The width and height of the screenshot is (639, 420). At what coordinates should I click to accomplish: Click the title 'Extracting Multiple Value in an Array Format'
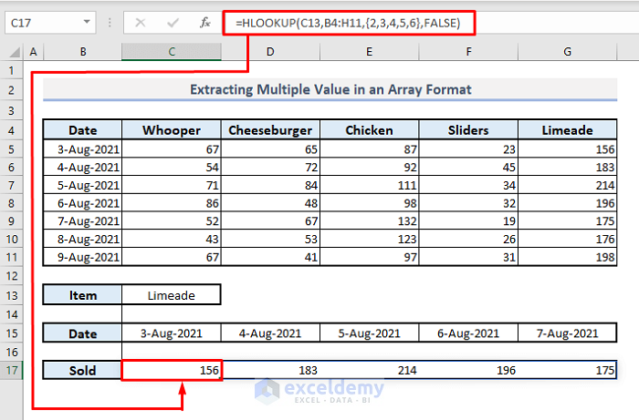point(330,89)
